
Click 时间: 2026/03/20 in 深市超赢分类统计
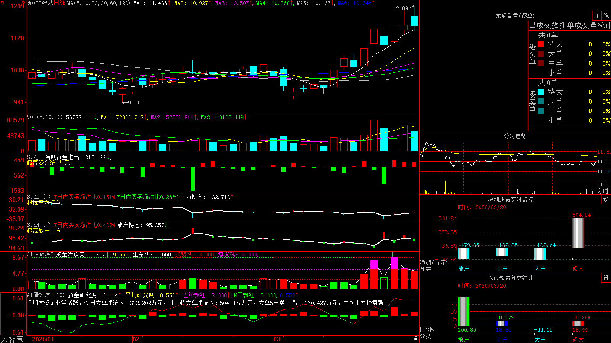[x=482, y=286]
